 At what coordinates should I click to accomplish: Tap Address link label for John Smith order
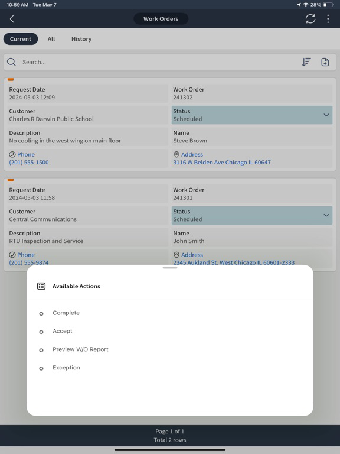pyautogui.click(x=192, y=255)
